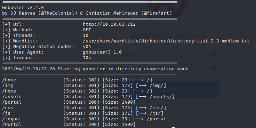Click the keyboard icon in password field
The image size is (256, 128).
click(214, 69)
